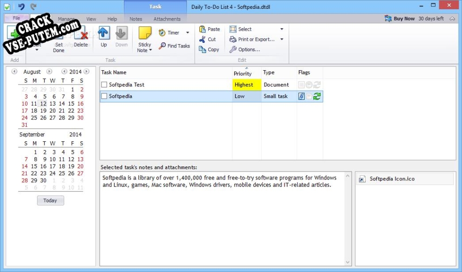Select the Document type cell
Screen dimensions: 462x272
(x=279, y=85)
